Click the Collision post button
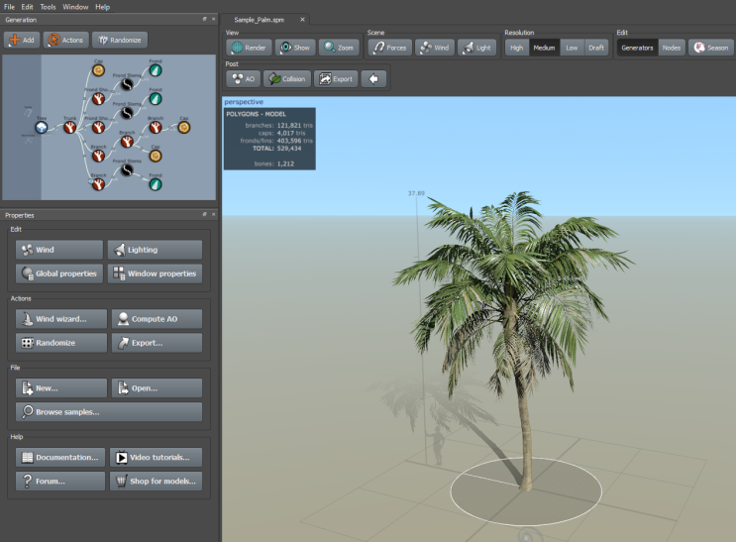 pyautogui.click(x=287, y=79)
